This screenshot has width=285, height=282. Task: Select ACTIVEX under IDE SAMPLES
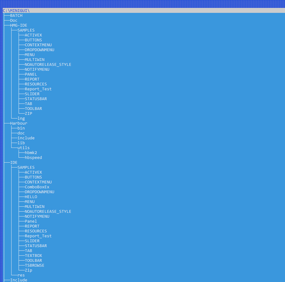pos(33,172)
